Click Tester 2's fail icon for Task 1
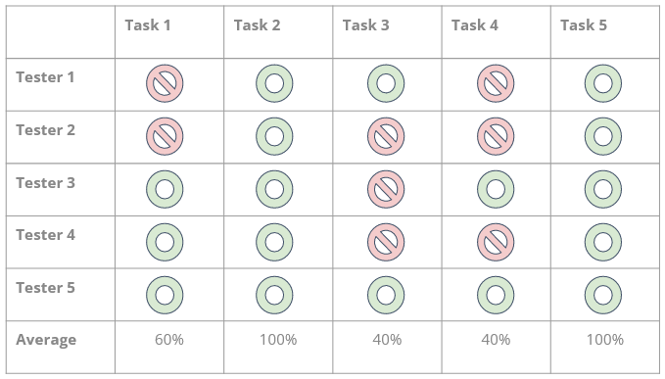 click(x=165, y=136)
